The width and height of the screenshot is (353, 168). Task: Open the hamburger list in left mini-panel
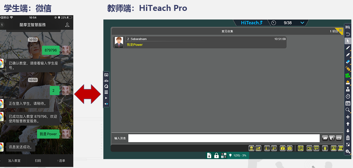pos(106,92)
